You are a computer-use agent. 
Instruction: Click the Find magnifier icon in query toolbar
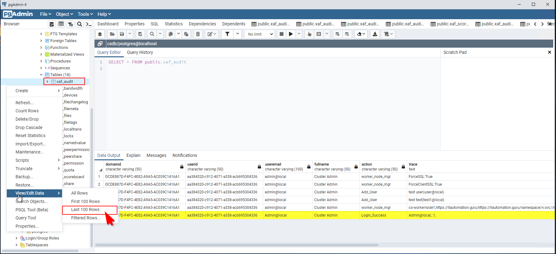click(x=152, y=34)
